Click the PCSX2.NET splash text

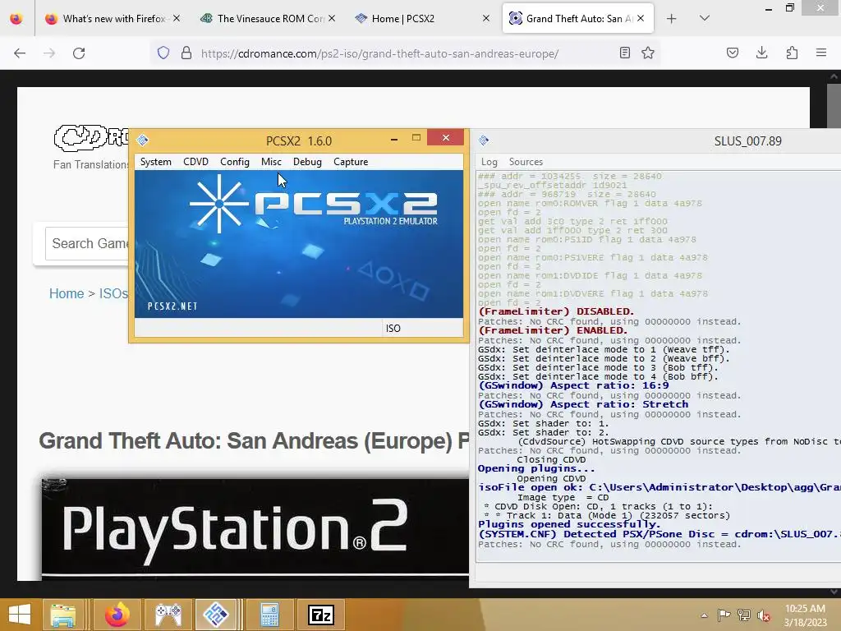pyautogui.click(x=172, y=306)
